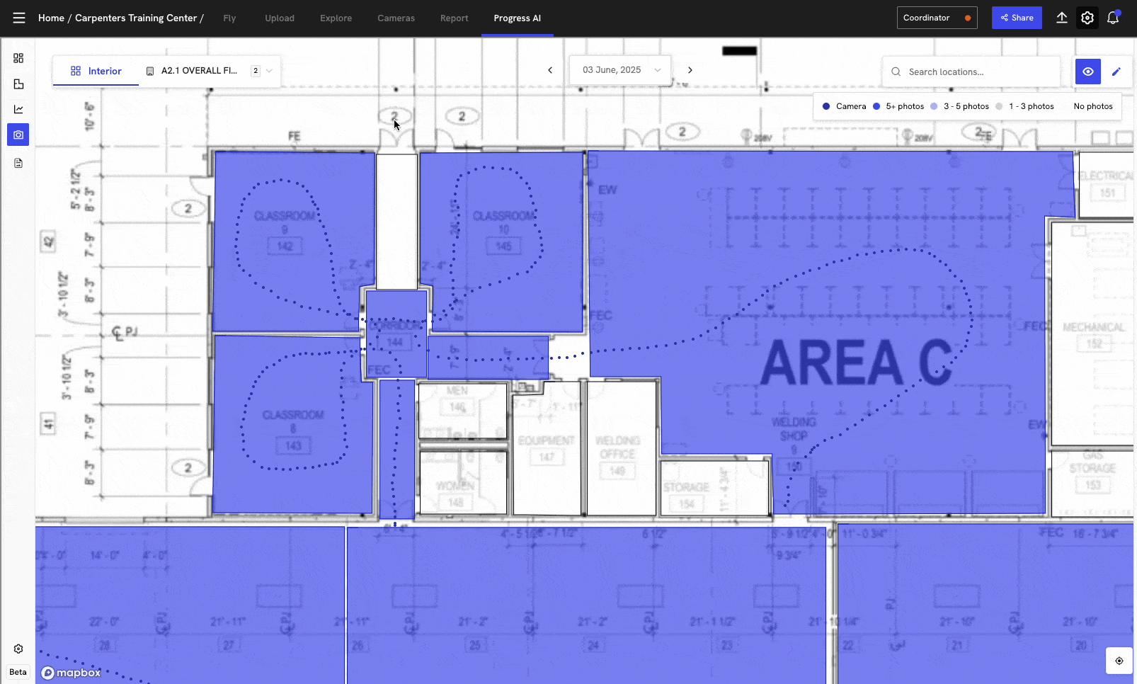Open the Coordinator role dropdown
This screenshot has width=1137, height=684.
click(x=936, y=18)
